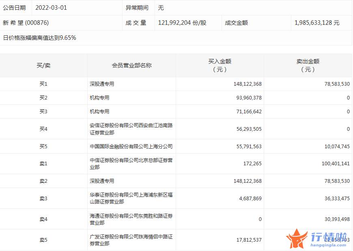Click sell amount 100,401,141

336,164
